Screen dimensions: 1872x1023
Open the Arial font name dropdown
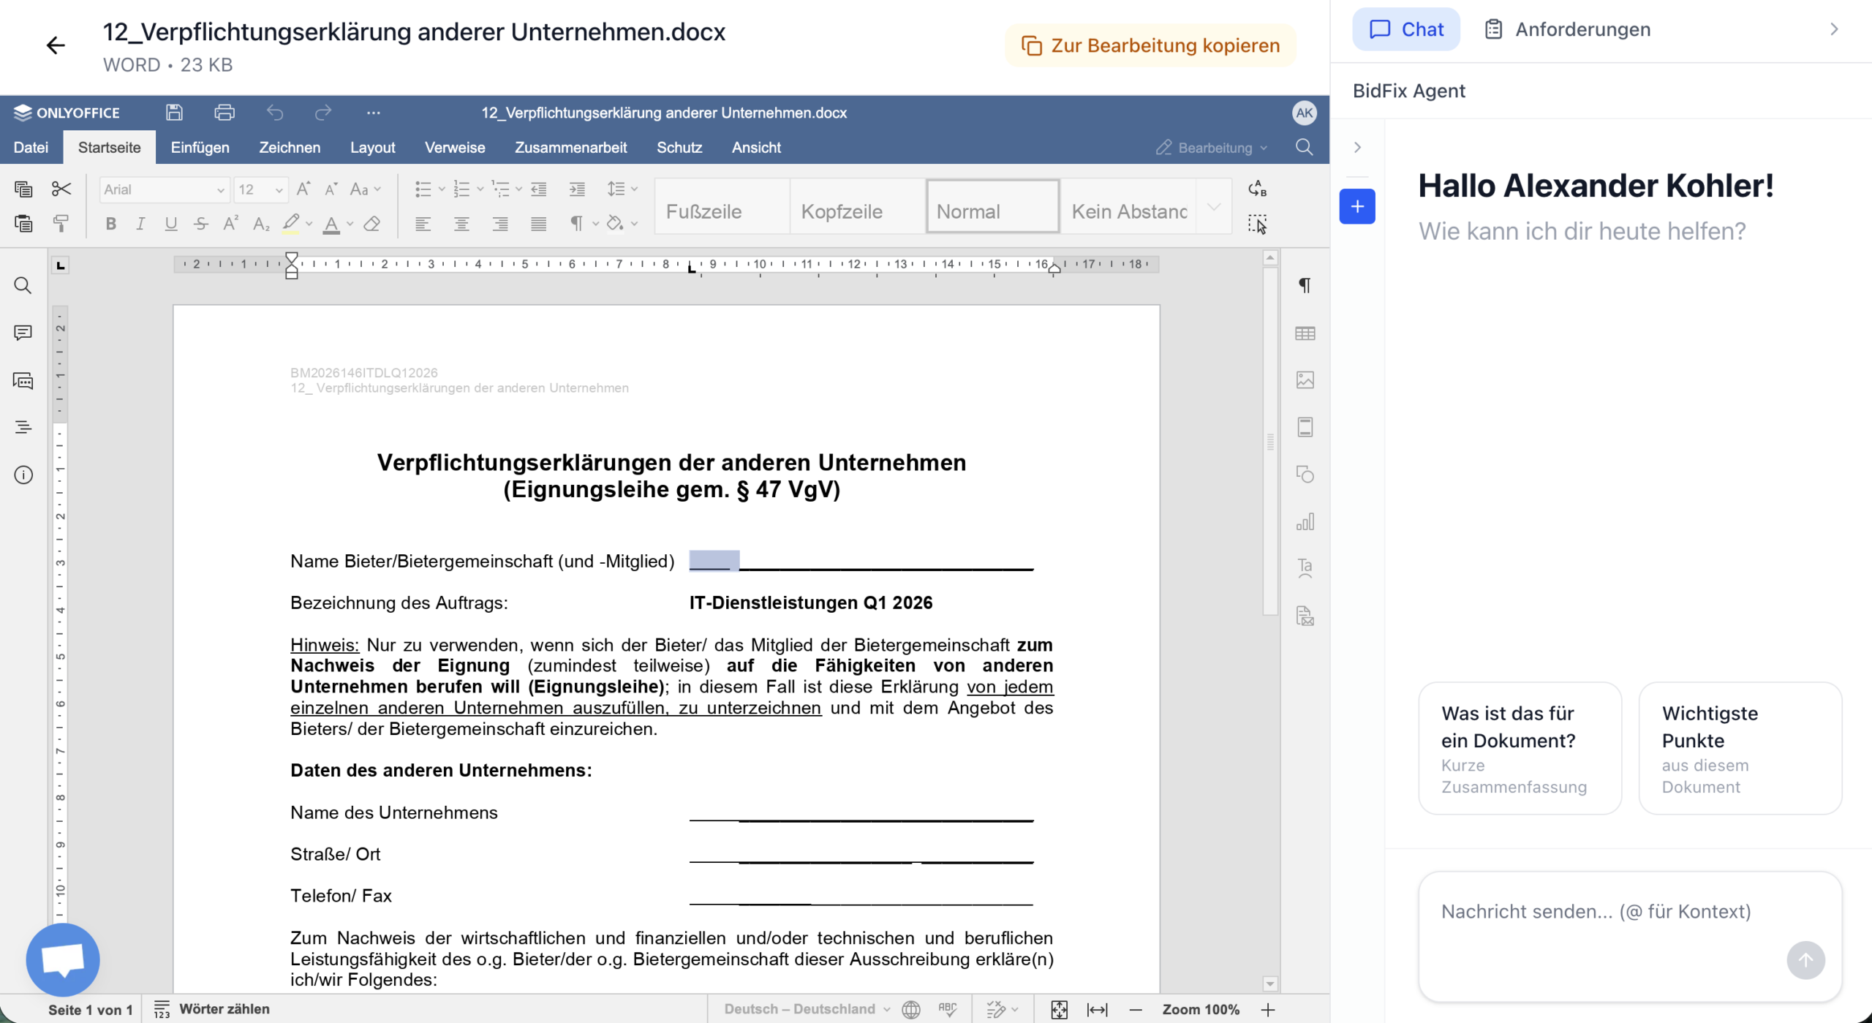click(221, 190)
